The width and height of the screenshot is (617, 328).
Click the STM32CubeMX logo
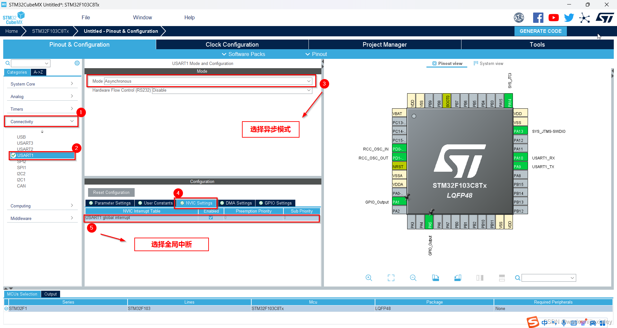tap(14, 18)
